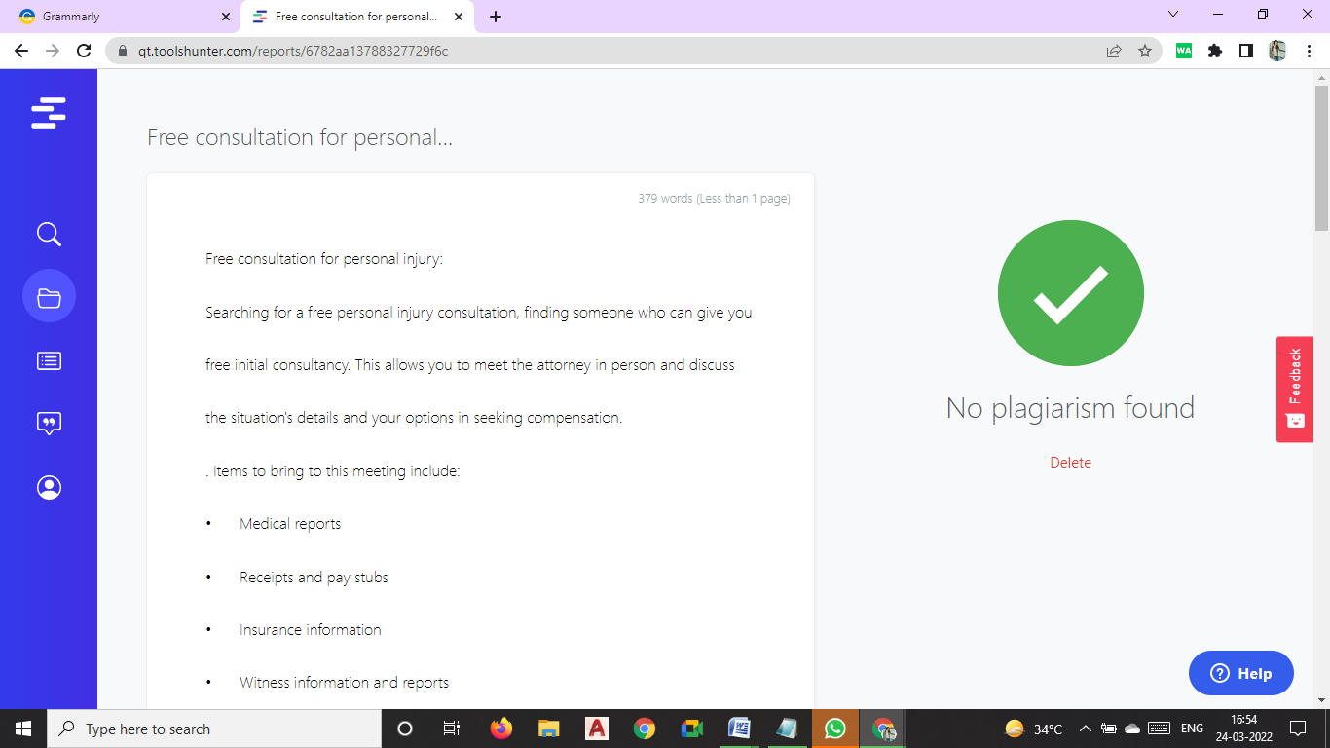Image resolution: width=1330 pixels, height=748 pixels.
Task: Click the '379 words (Less than 1 page)' label
Action: 714,199
